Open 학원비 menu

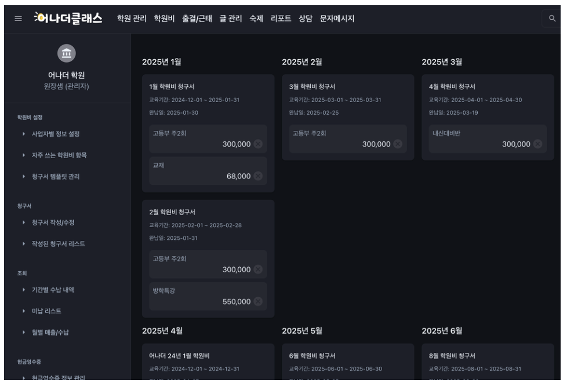(x=164, y=19)
